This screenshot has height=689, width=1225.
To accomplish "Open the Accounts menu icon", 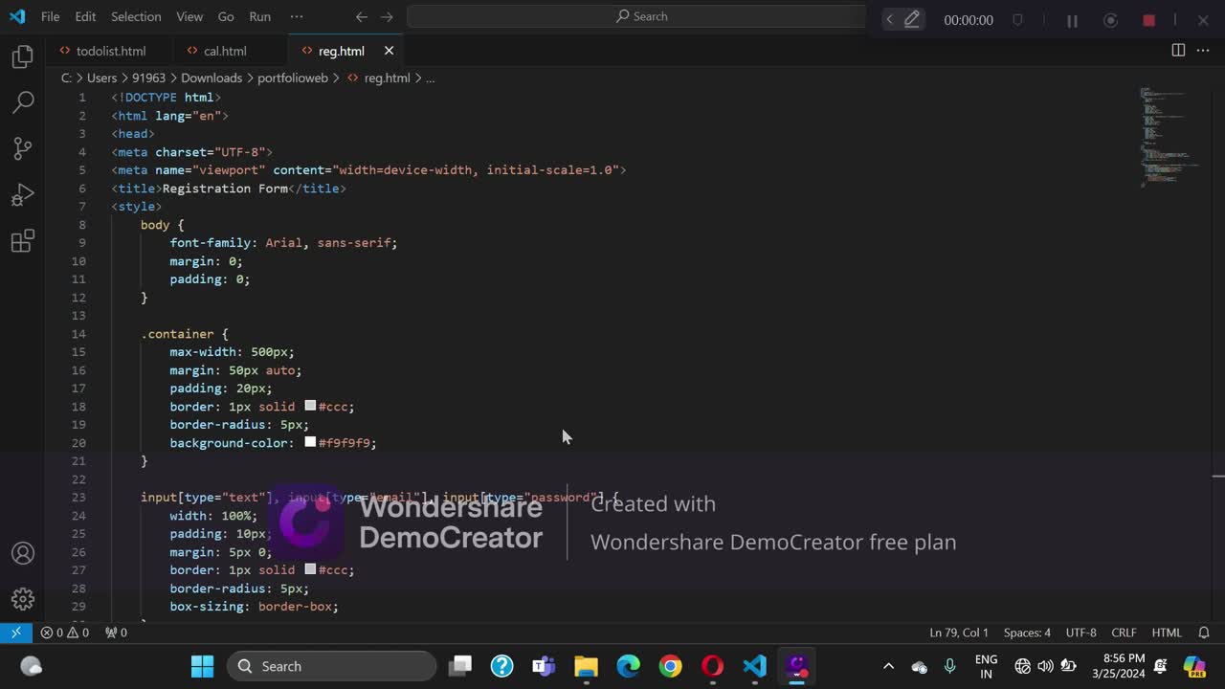I will pyautogui.click(x=23, y=554).
